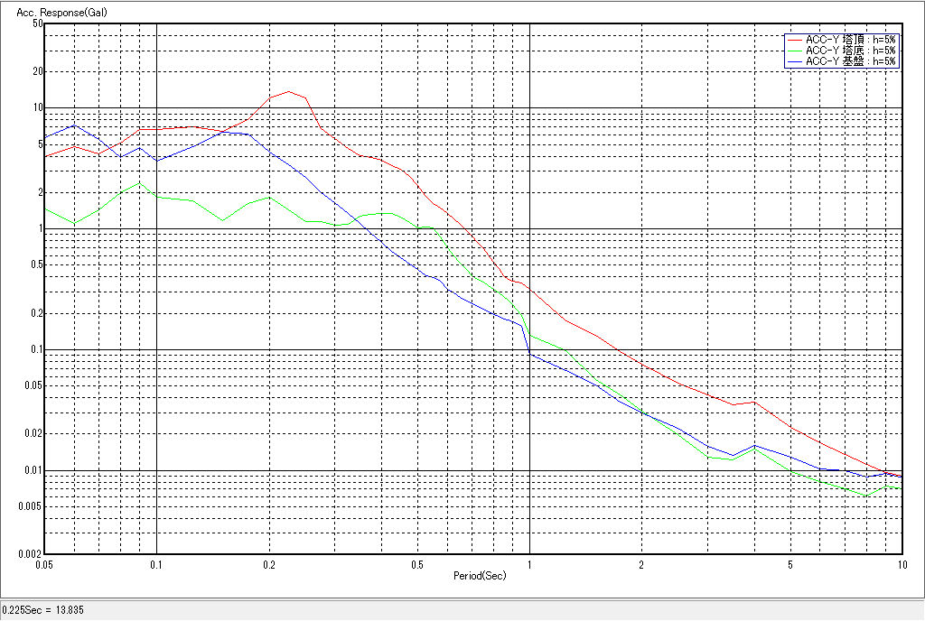
Task: Click the 1 tick label on the period axis
Action: coord(529,564)
